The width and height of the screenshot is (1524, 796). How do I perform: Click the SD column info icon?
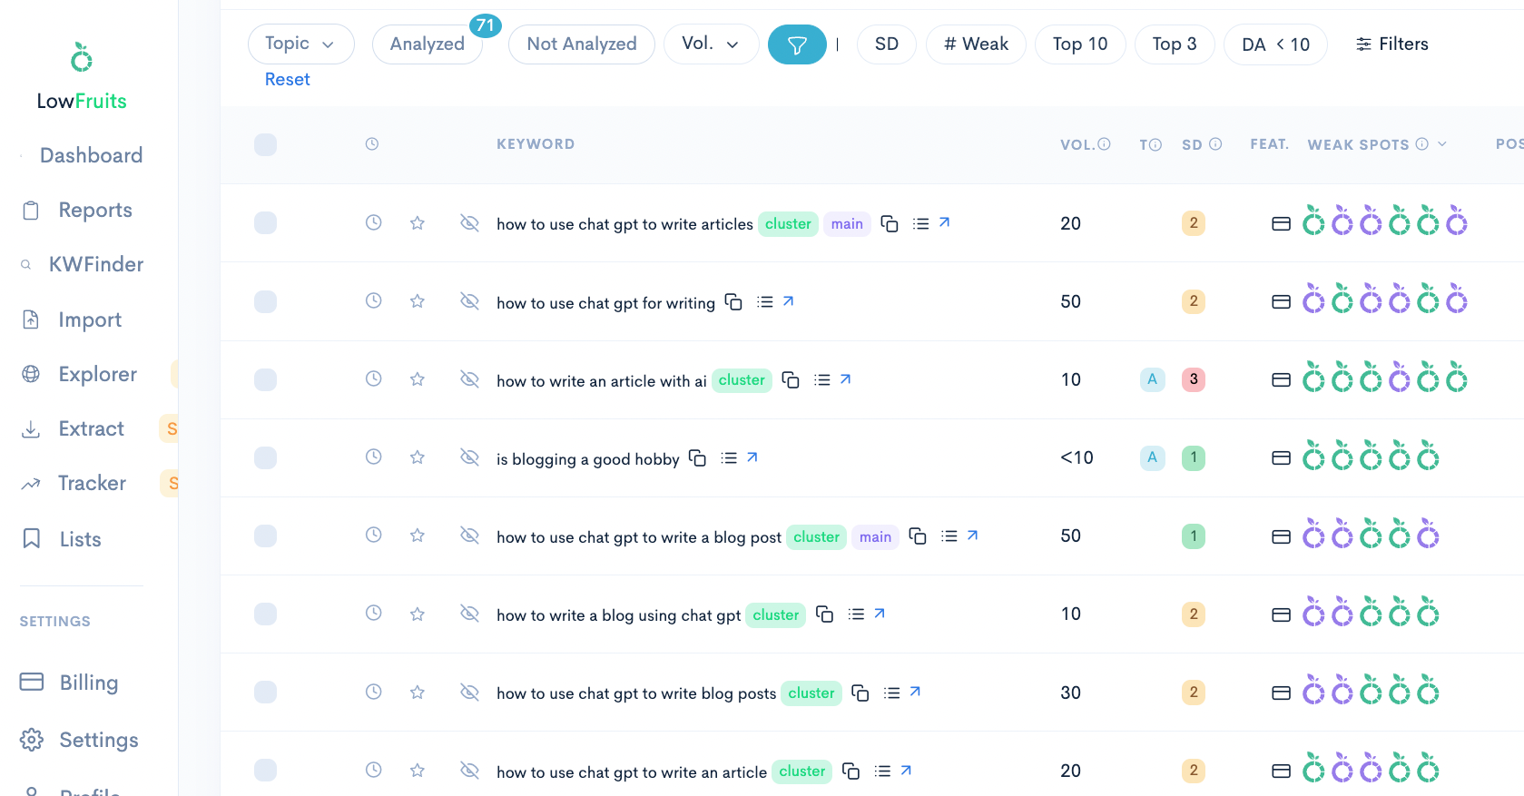(1215, 143)
